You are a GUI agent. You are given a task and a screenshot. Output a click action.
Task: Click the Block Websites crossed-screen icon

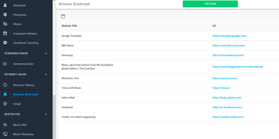tap(5, 134)
